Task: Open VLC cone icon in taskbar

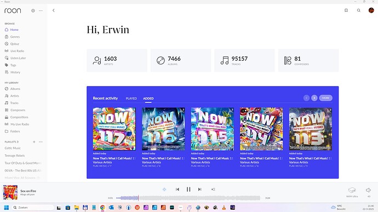Action: point(224,208)
